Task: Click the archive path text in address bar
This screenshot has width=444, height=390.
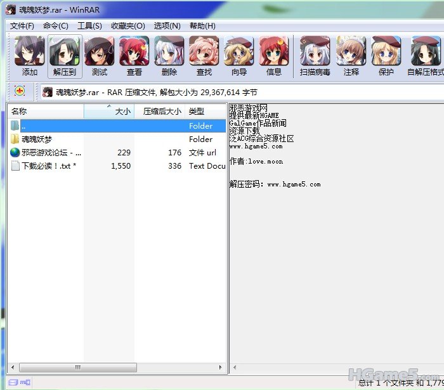Action: (x=157, y=92)
